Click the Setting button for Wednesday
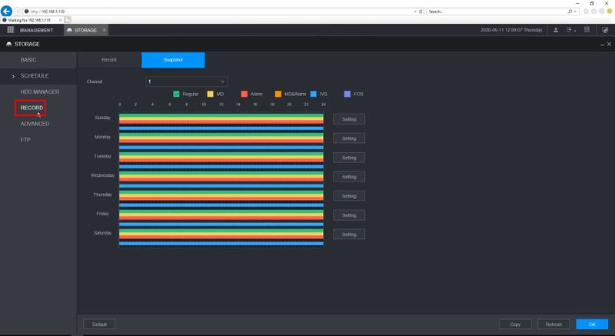This screenshot has width=615, height=336. (x=349, y=177)
